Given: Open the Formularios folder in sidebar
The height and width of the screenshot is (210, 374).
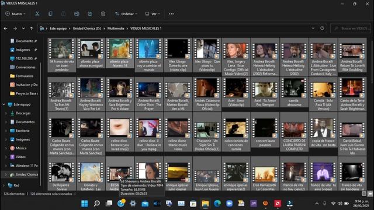Looking at the screenshot, I should tap(22, 76).
